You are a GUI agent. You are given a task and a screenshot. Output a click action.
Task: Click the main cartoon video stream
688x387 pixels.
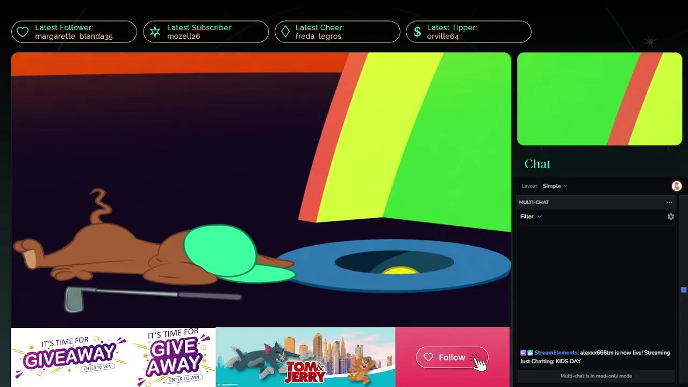tap(261, 189)
